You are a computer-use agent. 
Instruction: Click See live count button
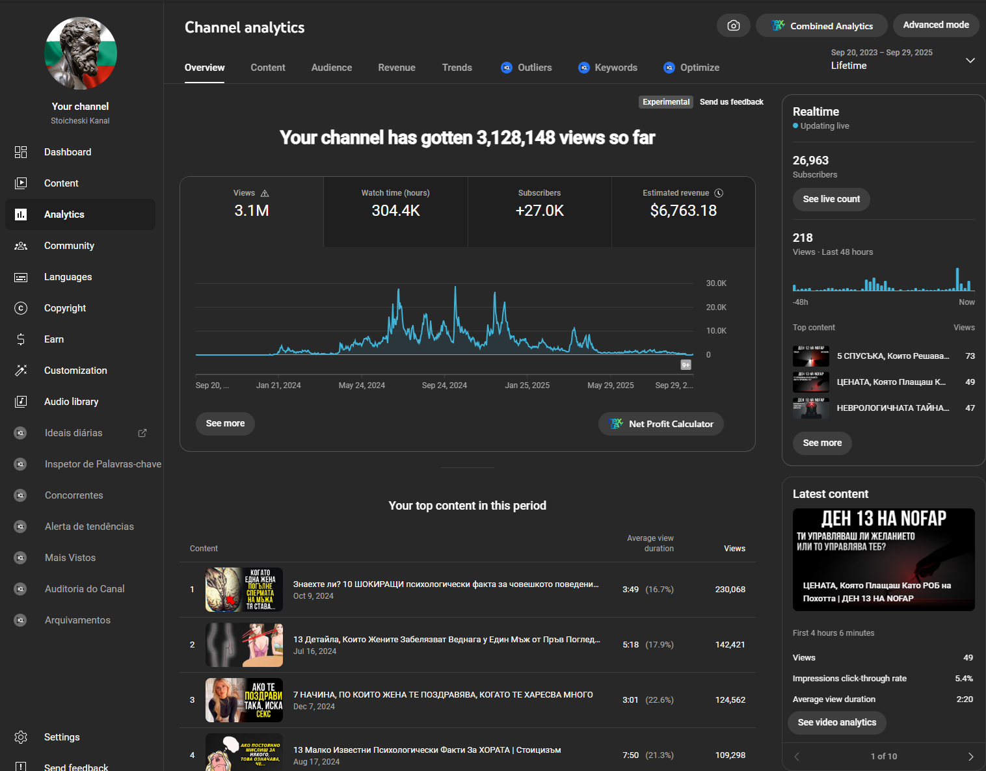831,199
